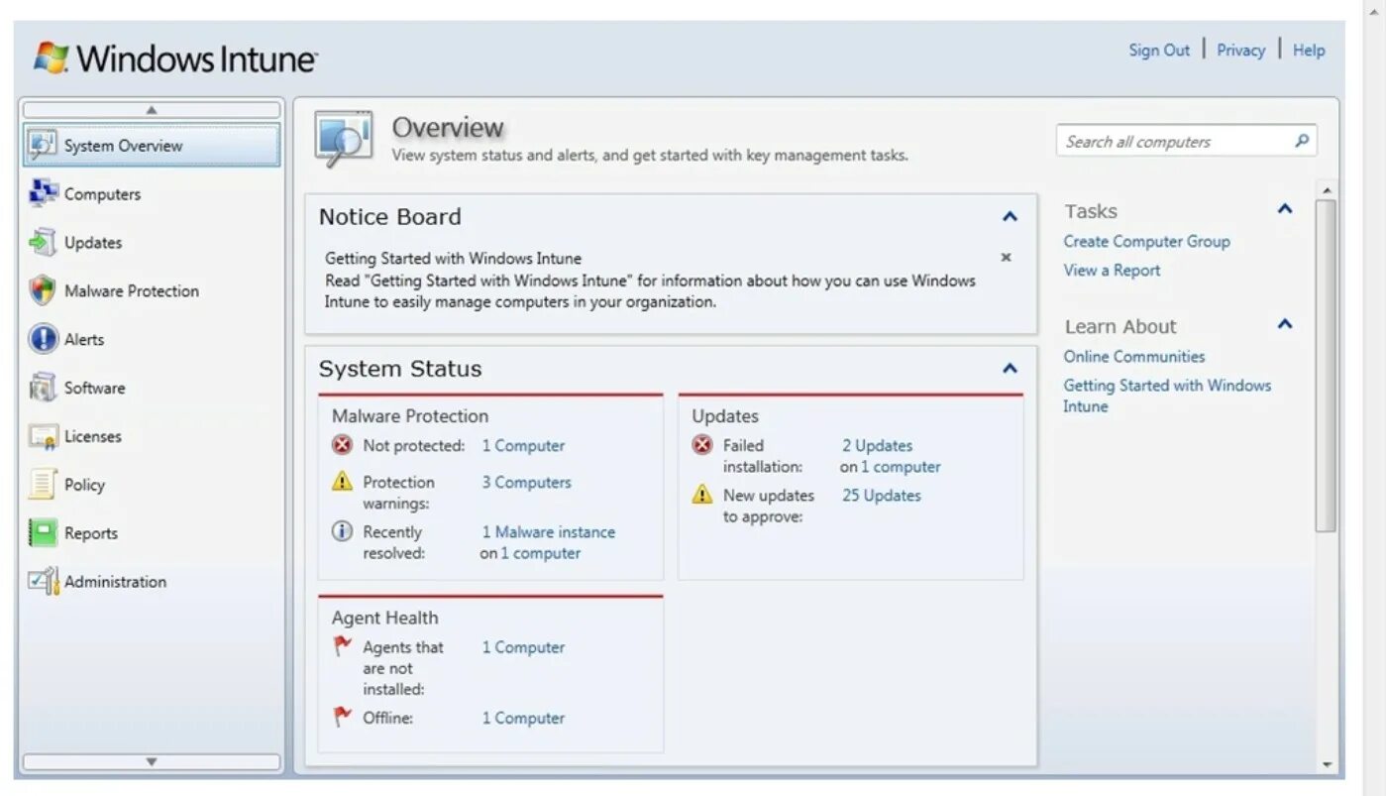This screenshot has height=796, width=1386.
Task: Click Recently resolved 1 computer link
Action: (540, 553)
